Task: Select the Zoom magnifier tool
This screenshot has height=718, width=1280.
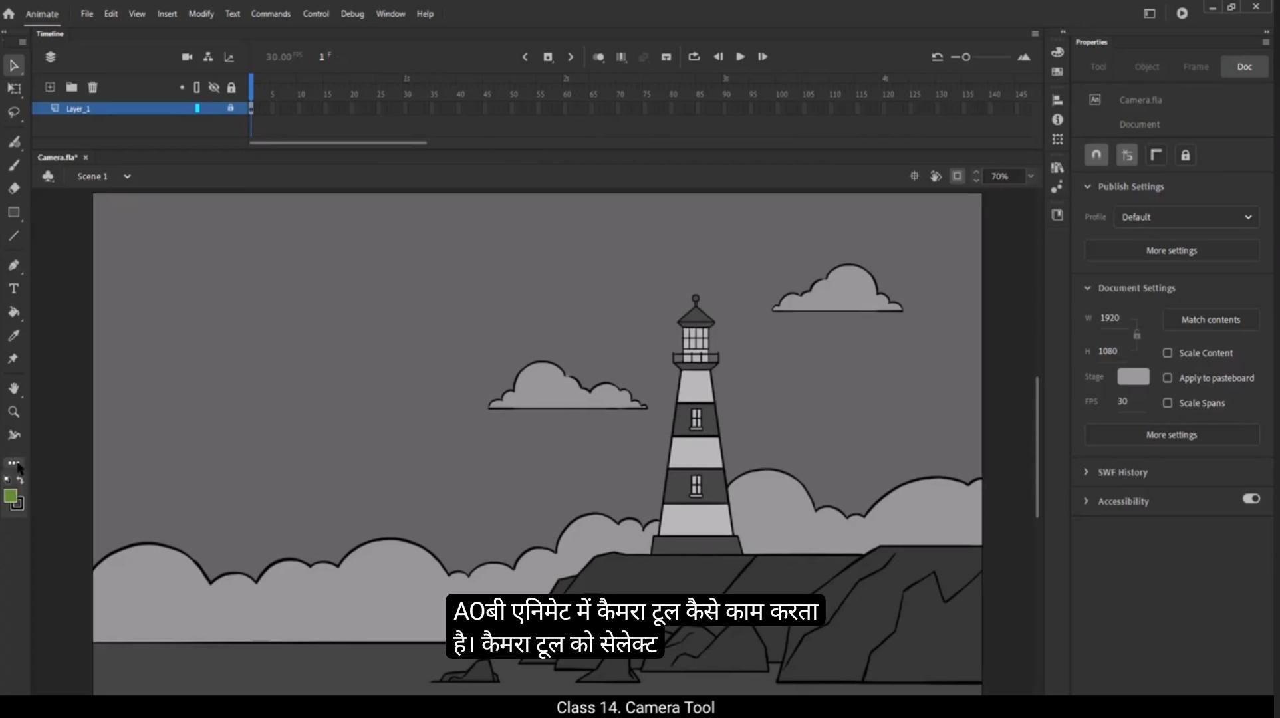Action: pyautogui.click(x=14, y=412)
